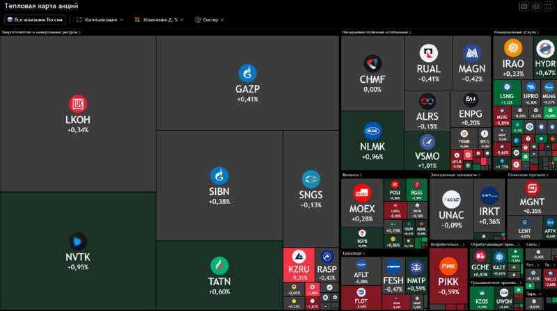The image size is (557, 311).
Task: Click the SIBN logo icon
Action: coord(219,176)
